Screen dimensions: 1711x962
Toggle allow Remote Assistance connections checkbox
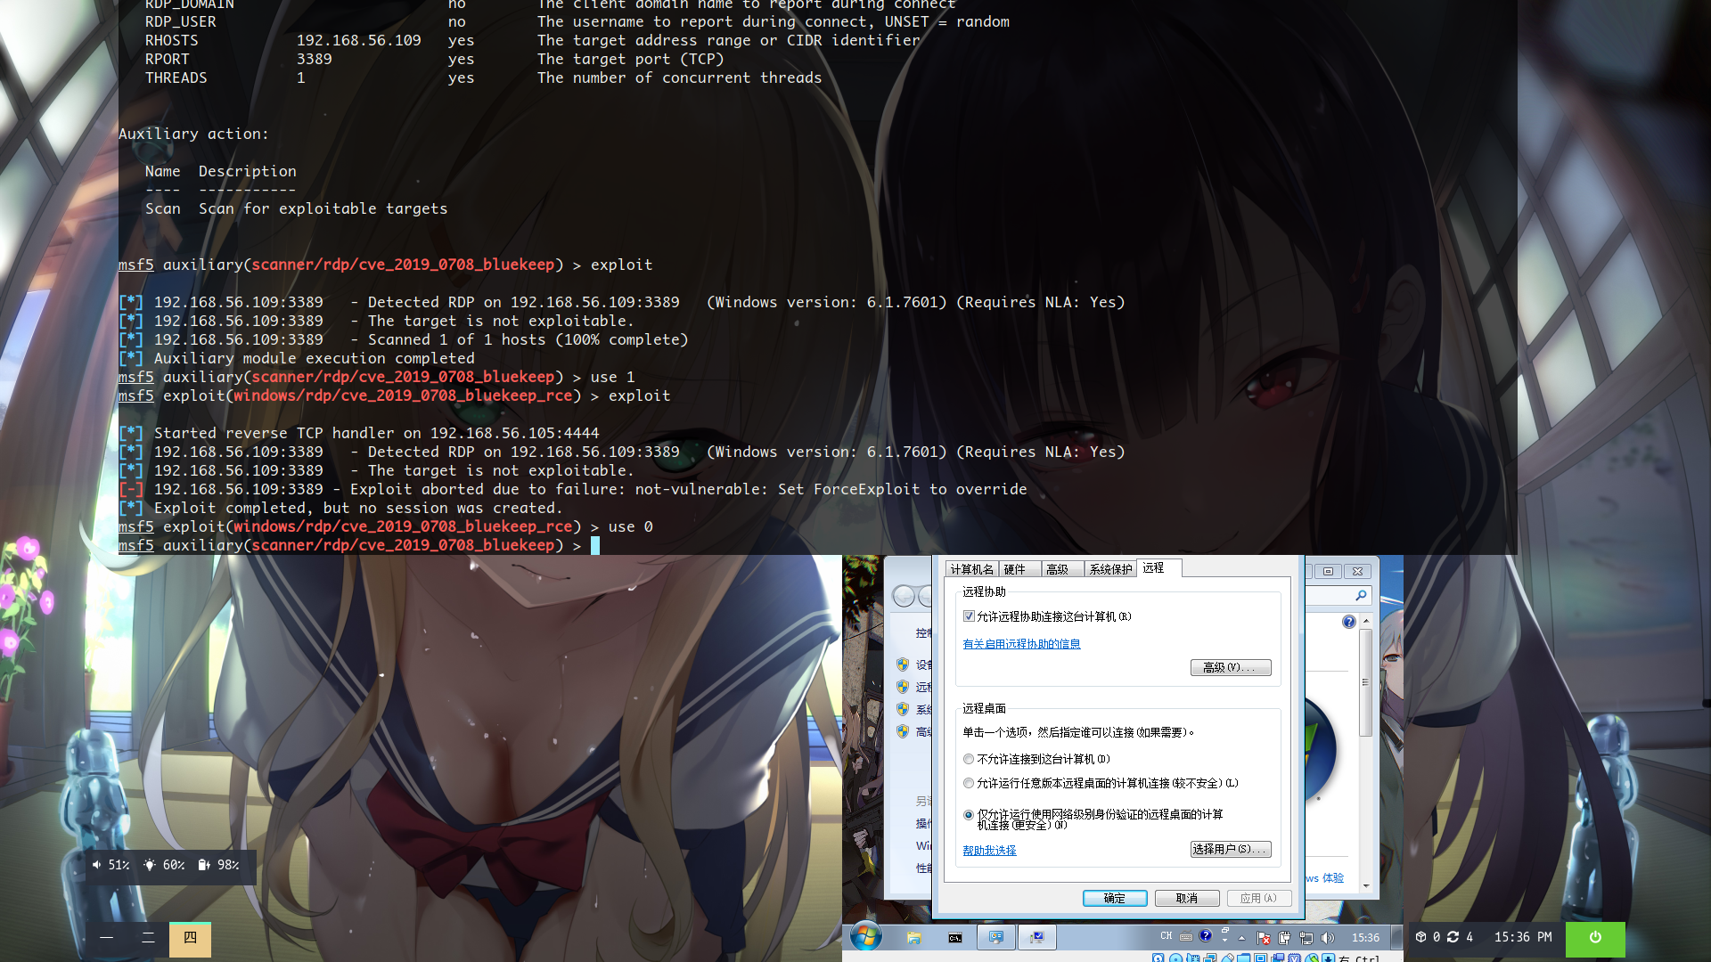pyautogui.click(x=969, y=616)
